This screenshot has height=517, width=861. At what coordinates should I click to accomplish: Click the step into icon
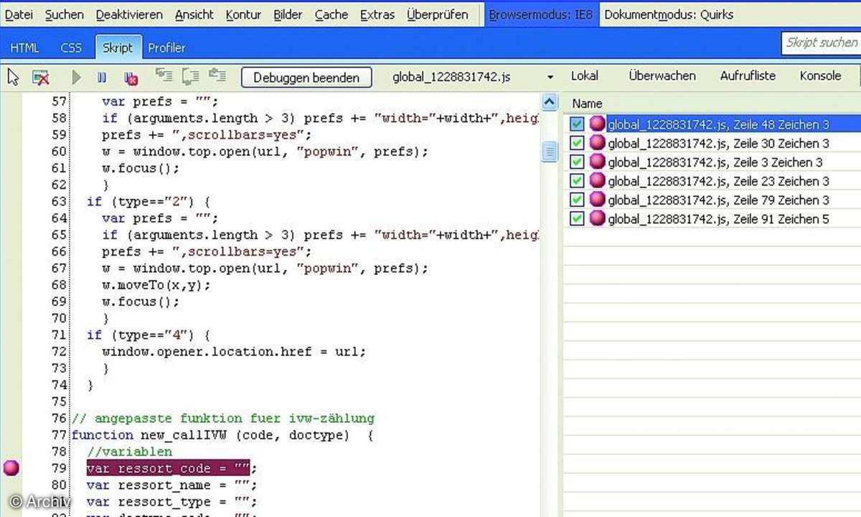164,76
